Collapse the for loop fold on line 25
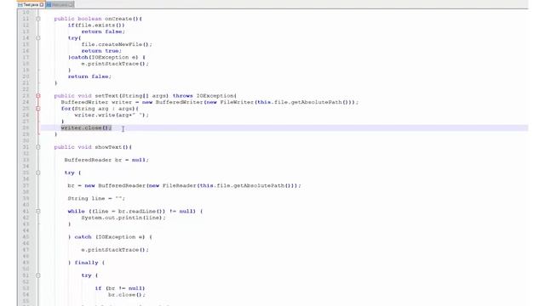The height and width of the screenshot is (306, 545). (37, 109)
